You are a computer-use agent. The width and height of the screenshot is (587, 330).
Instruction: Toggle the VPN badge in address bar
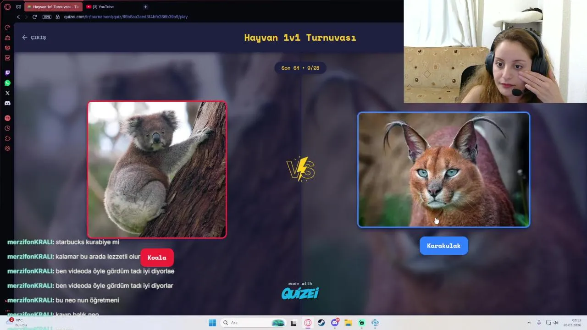tap(47, 17)
